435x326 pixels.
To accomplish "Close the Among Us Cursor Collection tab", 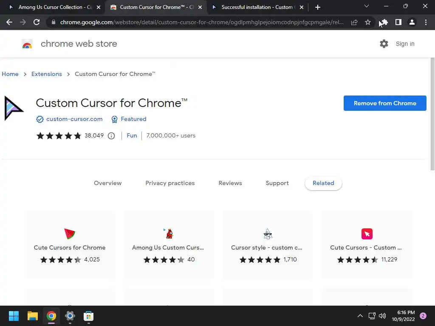I will (99, 8).
